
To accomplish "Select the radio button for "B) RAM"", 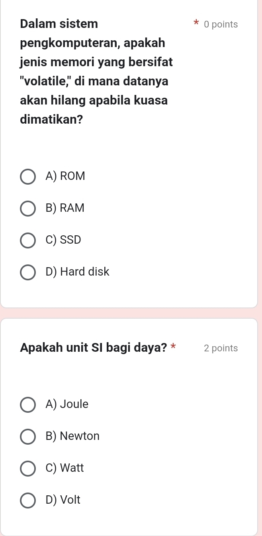I will [27, 209].
